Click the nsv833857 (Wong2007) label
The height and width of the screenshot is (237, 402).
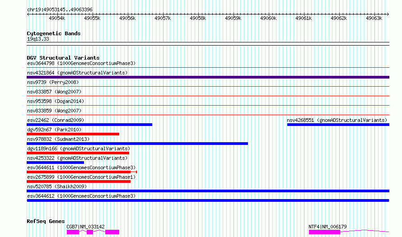[x=54, y=92]
